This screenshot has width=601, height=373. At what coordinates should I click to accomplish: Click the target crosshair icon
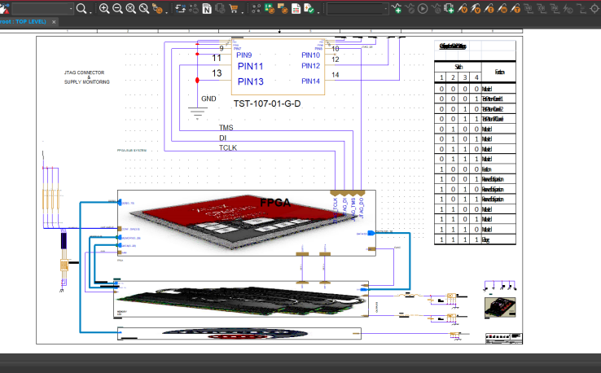(x=594, y=8)
